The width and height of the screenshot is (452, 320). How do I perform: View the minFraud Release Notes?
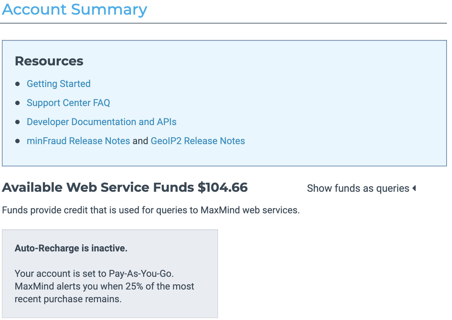point(78,141)
